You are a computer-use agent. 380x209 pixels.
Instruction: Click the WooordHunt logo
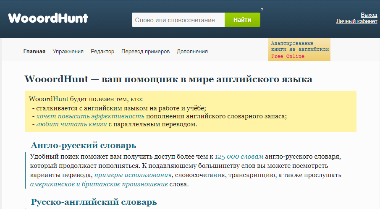coord(48,18)
